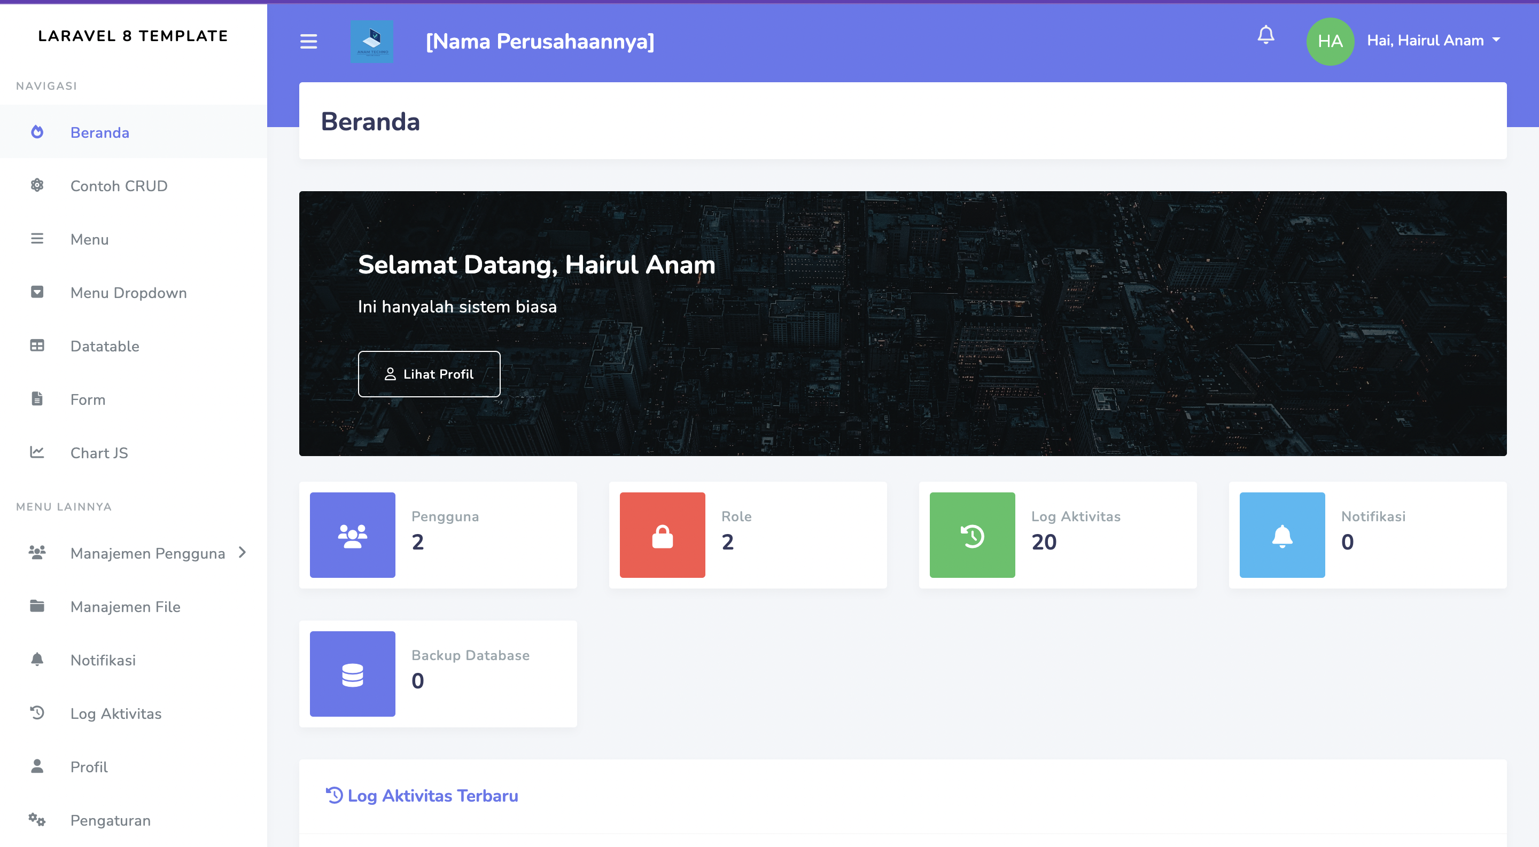
Task: Go to Beranda in sidebar
Action: point(99,132)
